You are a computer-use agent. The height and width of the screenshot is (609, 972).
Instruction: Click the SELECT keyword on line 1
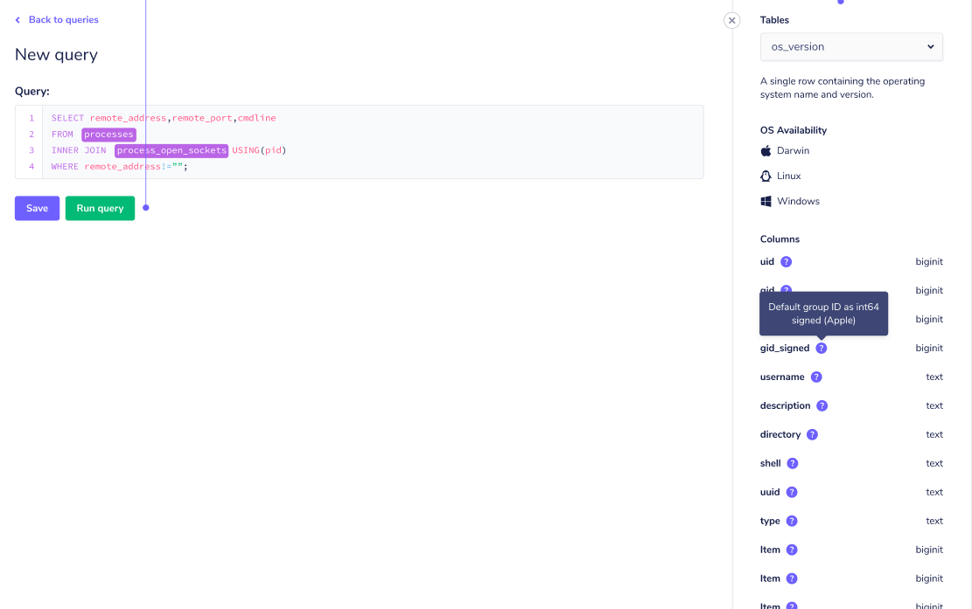click(x=67, y=118)
